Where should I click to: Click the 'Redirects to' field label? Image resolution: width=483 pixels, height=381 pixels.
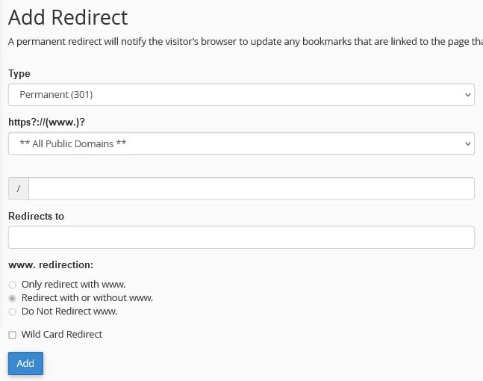[36, 216]
